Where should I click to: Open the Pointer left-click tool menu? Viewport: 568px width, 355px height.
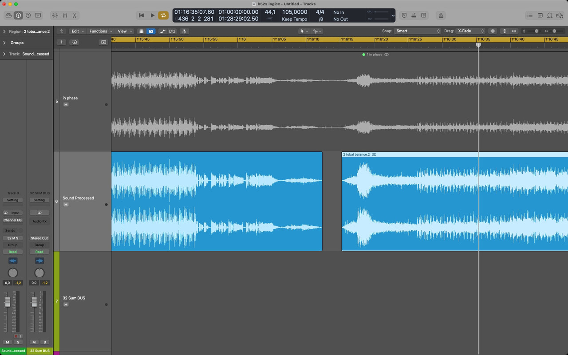click(x=304, y=31)
